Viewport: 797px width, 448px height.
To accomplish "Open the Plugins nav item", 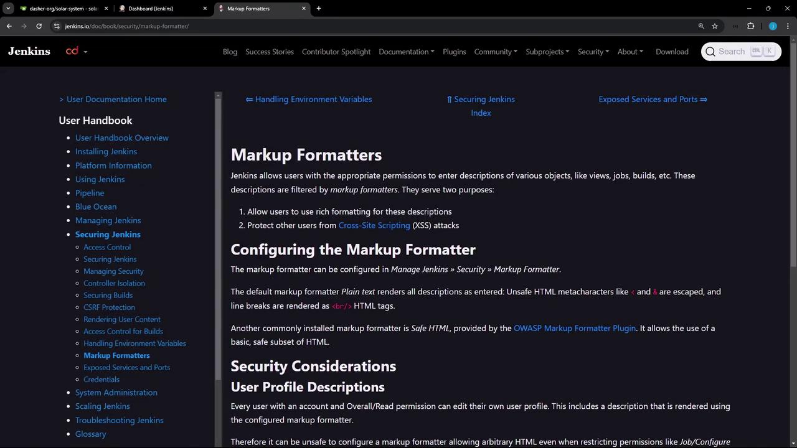I will (x=455, y=52).
